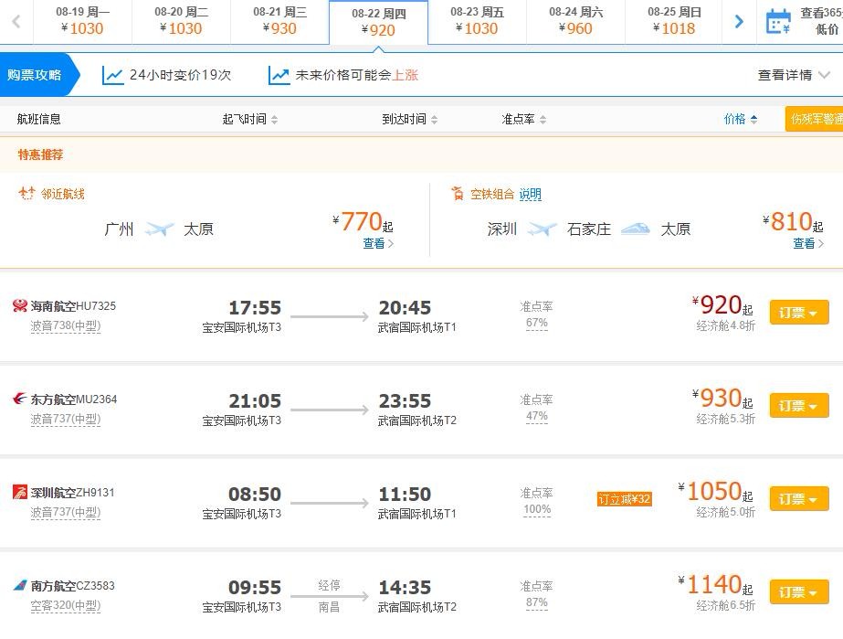Screen dimensions: 843x639
Task: View the 广州 to 太原 nearby route
Action: click(x=378, y=243)
